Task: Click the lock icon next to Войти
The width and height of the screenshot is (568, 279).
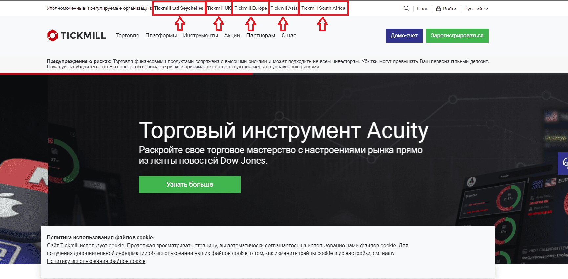Action: click(x=438, y=9)
